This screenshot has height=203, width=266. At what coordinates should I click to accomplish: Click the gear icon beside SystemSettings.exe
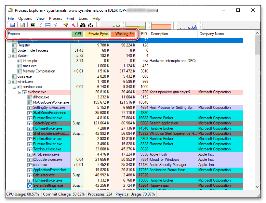[30, 185]
